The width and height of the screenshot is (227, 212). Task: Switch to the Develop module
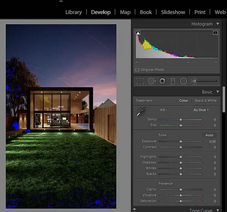101,12
